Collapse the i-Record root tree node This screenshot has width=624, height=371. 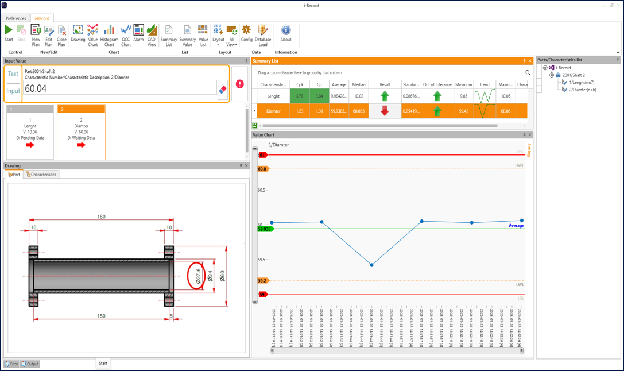tap(545, 68)
